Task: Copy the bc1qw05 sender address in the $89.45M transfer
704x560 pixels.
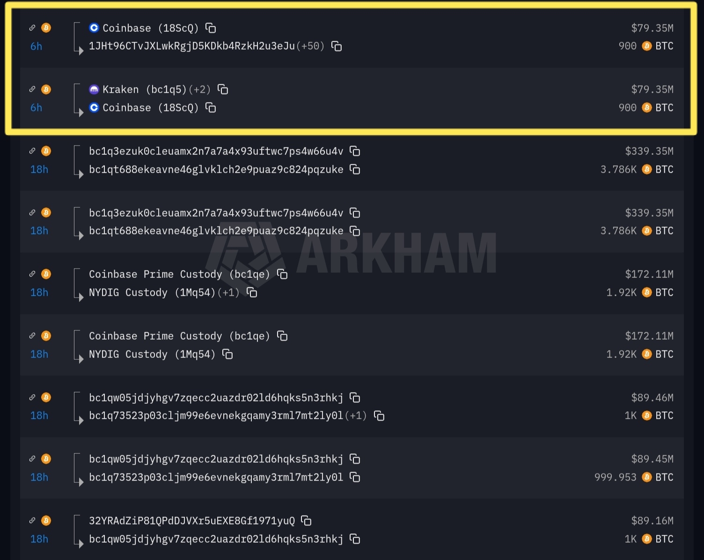Action: pyautogui.click(x=355, y=459)
